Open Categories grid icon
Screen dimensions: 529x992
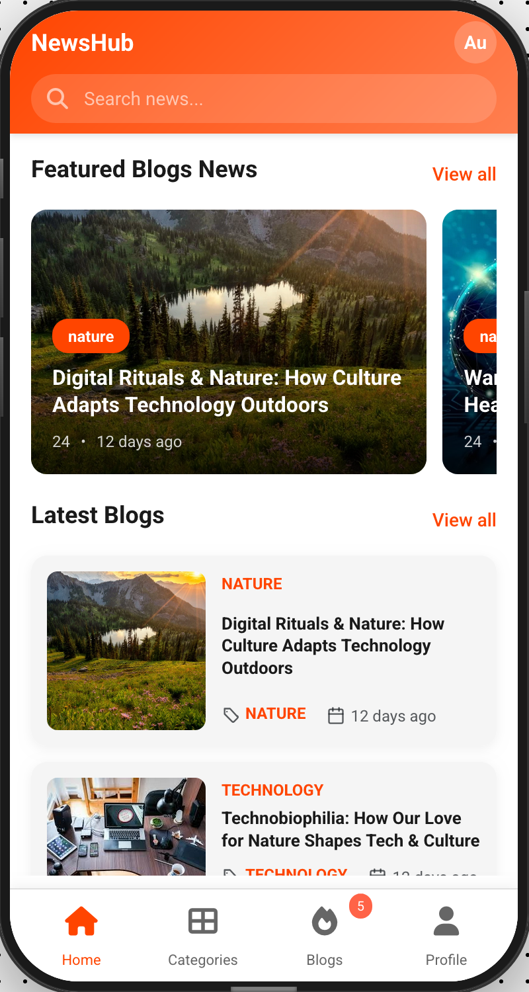pyautogui.click(x=203, y=921)
